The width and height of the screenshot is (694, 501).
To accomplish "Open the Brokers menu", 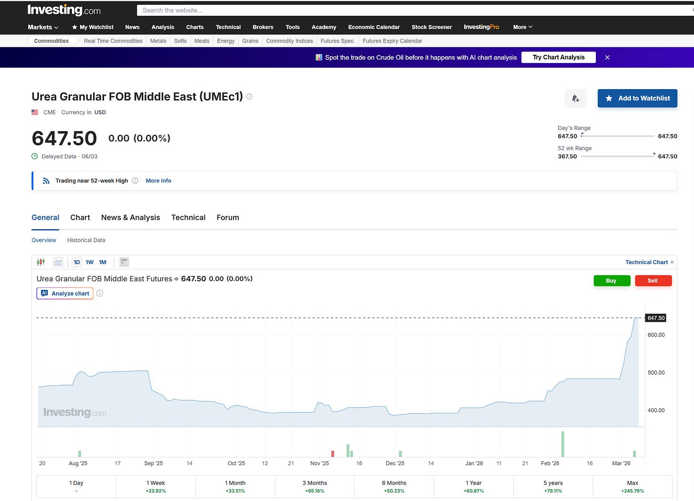I will click(263, 27).
